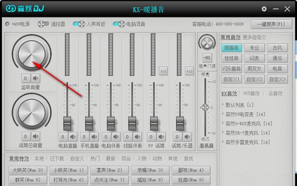Click the 话筒总音量 value field
This screenshot has height=186, width=297.
click(x=26, y=136)
